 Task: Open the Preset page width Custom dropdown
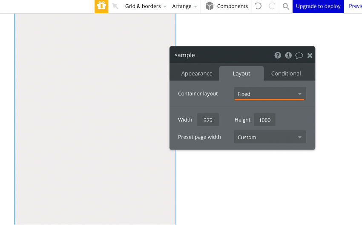[x=270, y=137]
